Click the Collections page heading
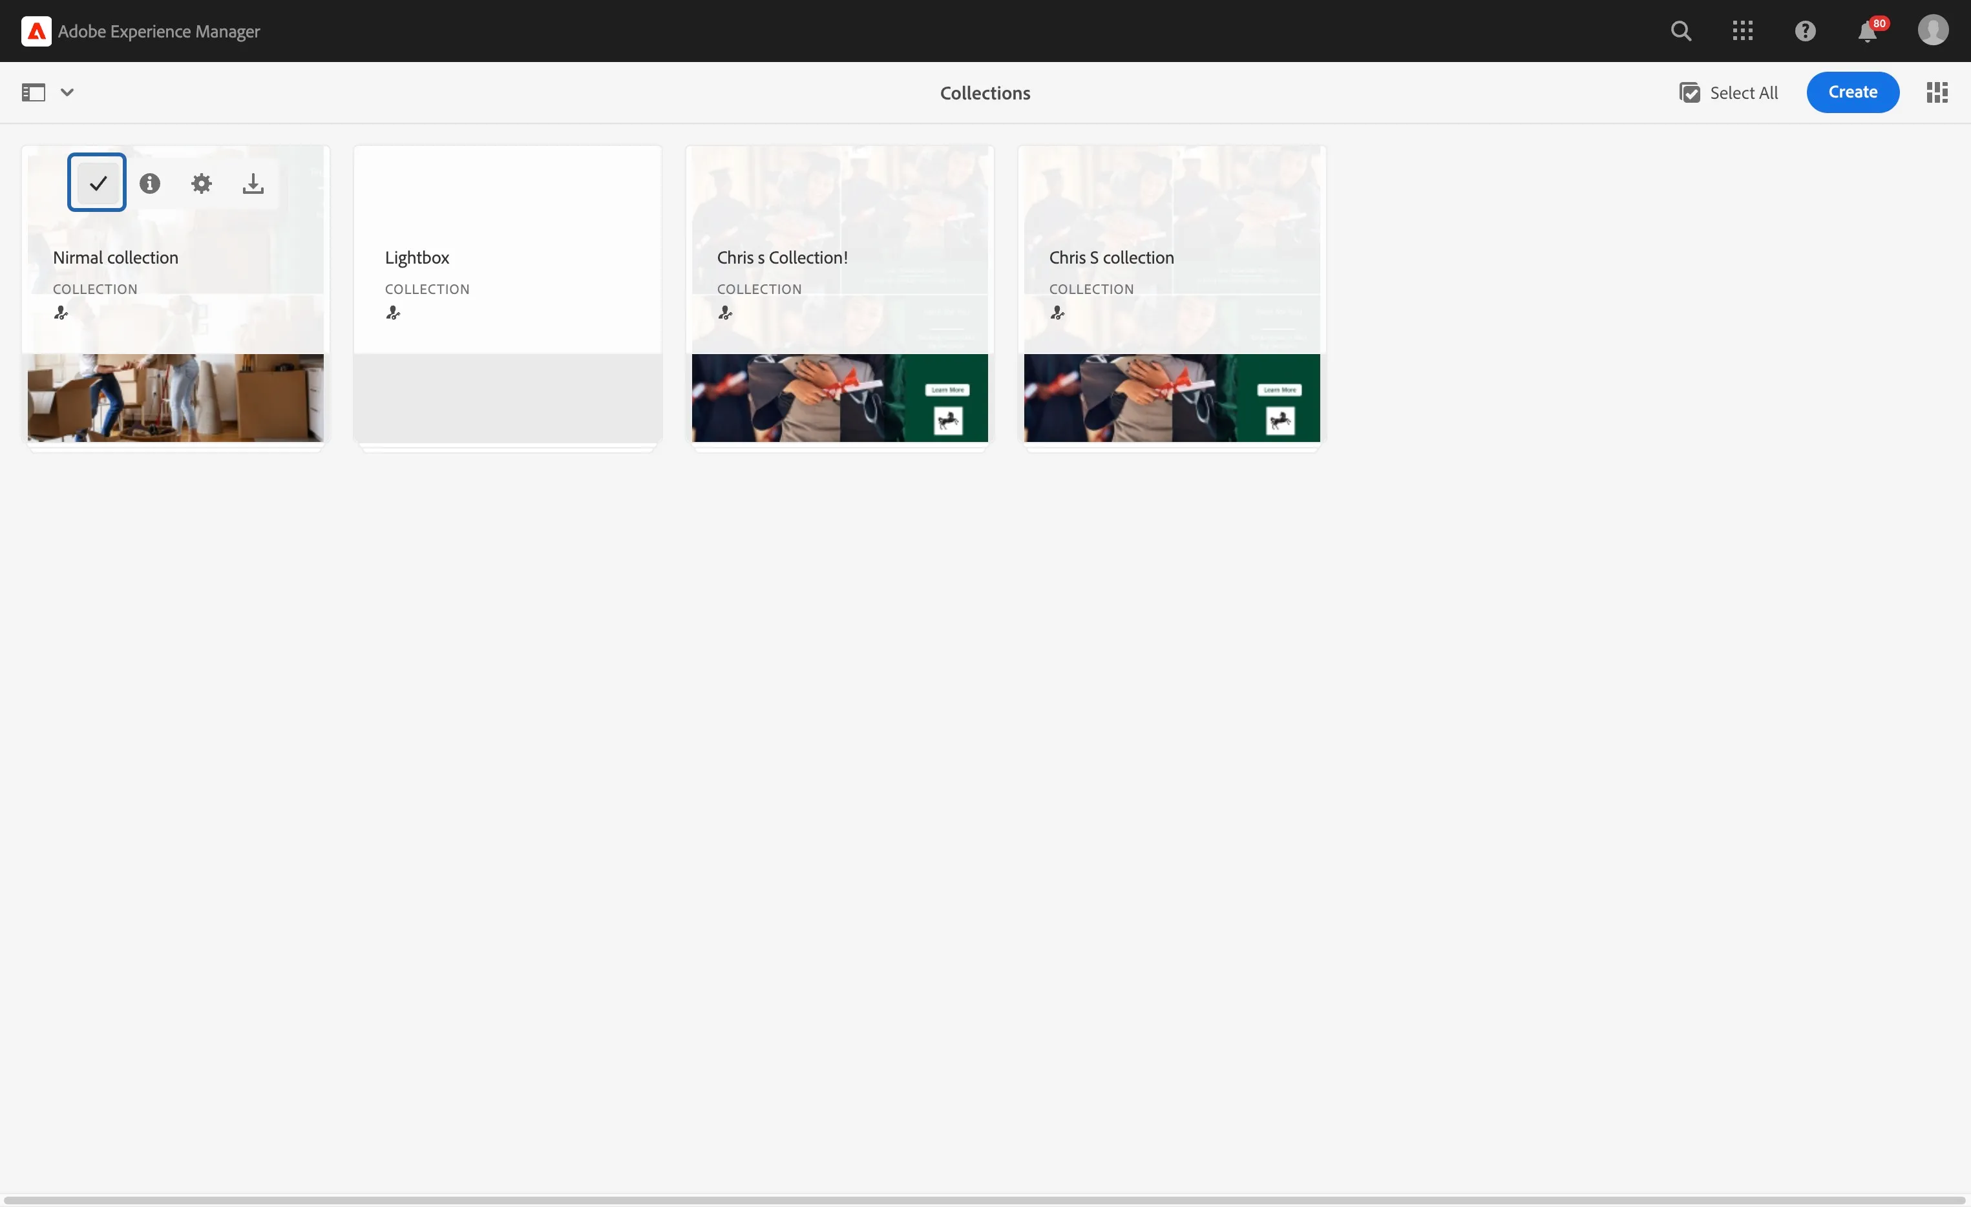1971x1207 pixels. point(985,93)
